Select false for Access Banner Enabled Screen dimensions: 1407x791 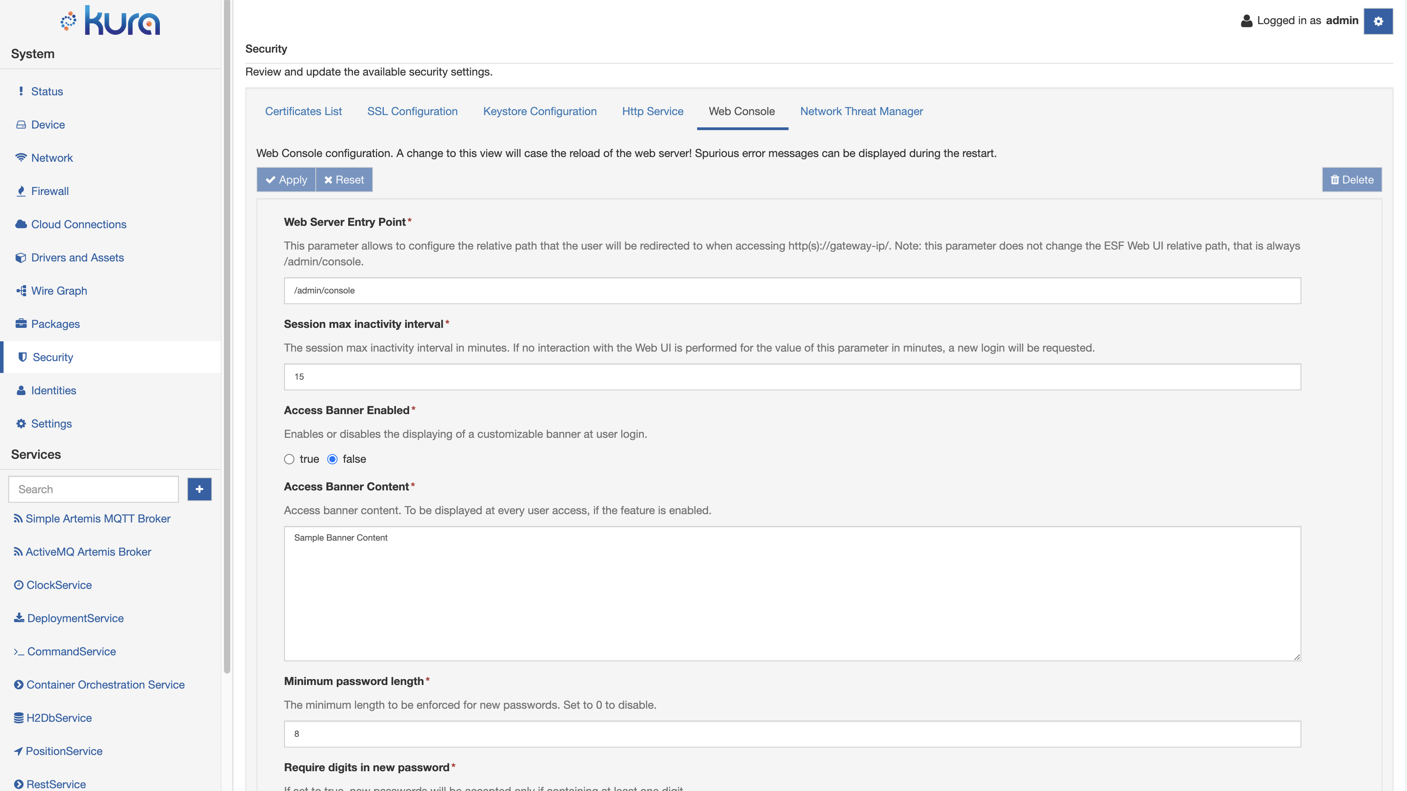click(x=332, y=459)
